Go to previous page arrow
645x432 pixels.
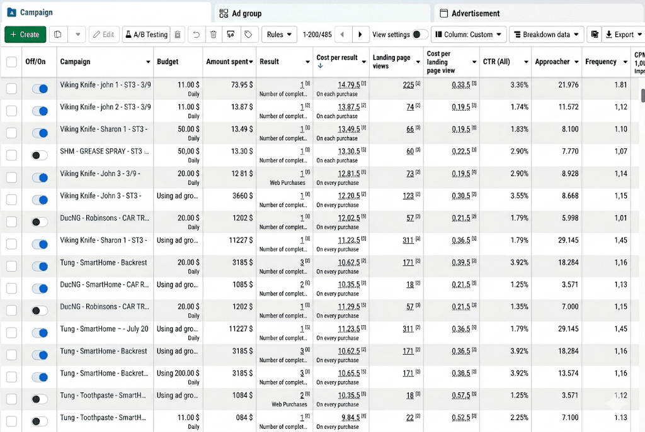pyautogui.click(x=343, y=35)
